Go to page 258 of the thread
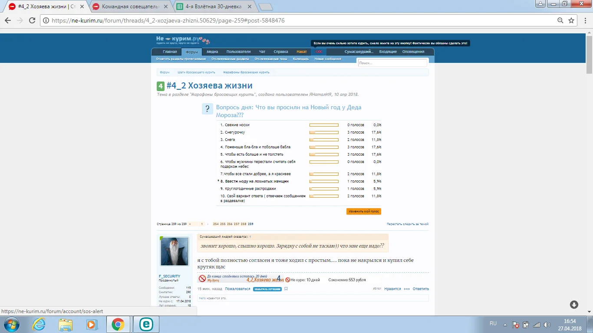This screenshot has height=333, width=593. (x=244, y=224)
